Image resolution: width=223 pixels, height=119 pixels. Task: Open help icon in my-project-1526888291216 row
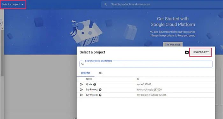click(100, 95)
